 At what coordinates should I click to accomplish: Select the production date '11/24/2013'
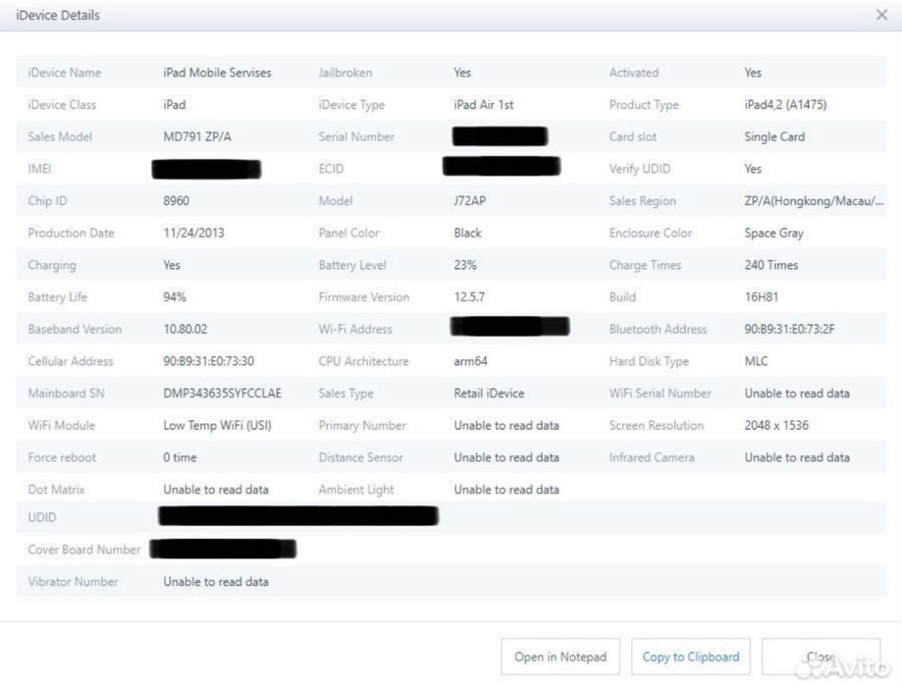[194, 233]
